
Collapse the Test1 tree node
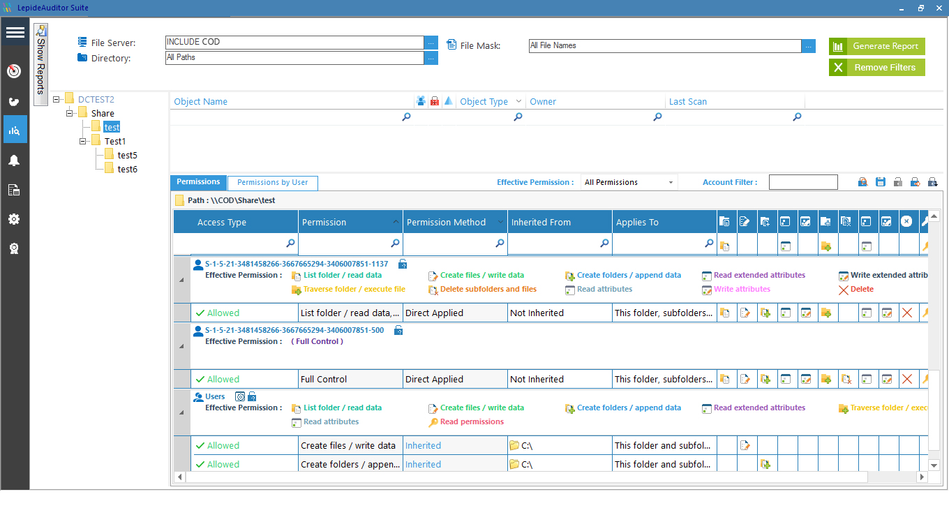pyautogui.click(x=83, y=141)
